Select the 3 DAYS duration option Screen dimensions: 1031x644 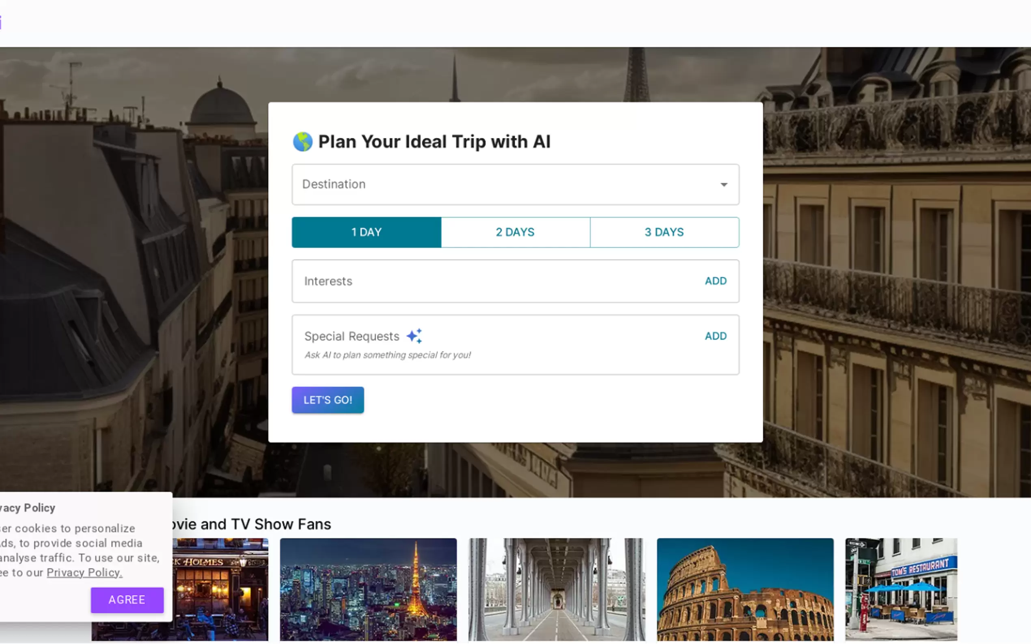(x=664, y=232)
